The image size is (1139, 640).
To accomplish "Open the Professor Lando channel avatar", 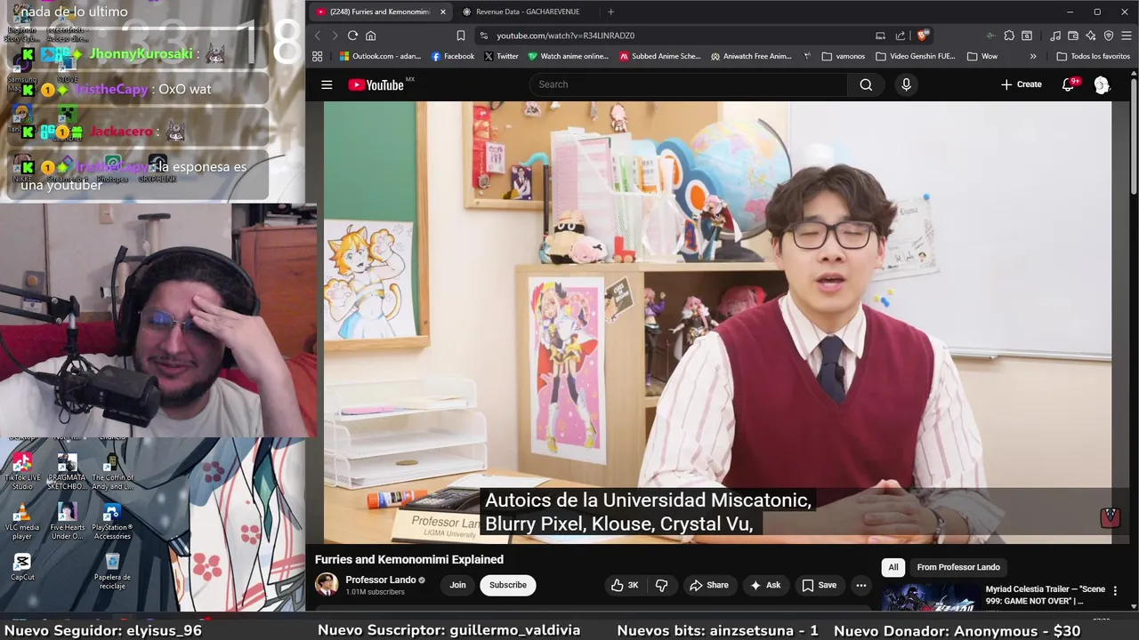I will [327, 584].
